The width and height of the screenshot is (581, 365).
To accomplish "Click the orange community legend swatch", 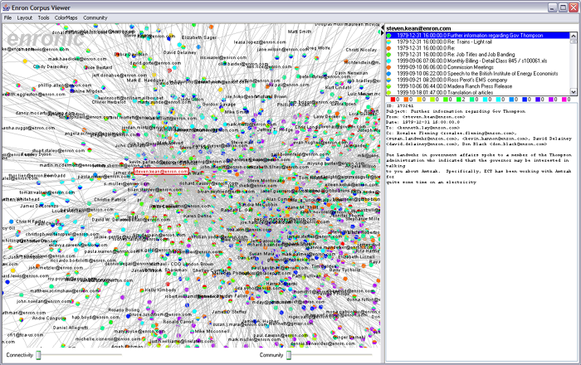I will pyautogui.click(x=406, y=100).
